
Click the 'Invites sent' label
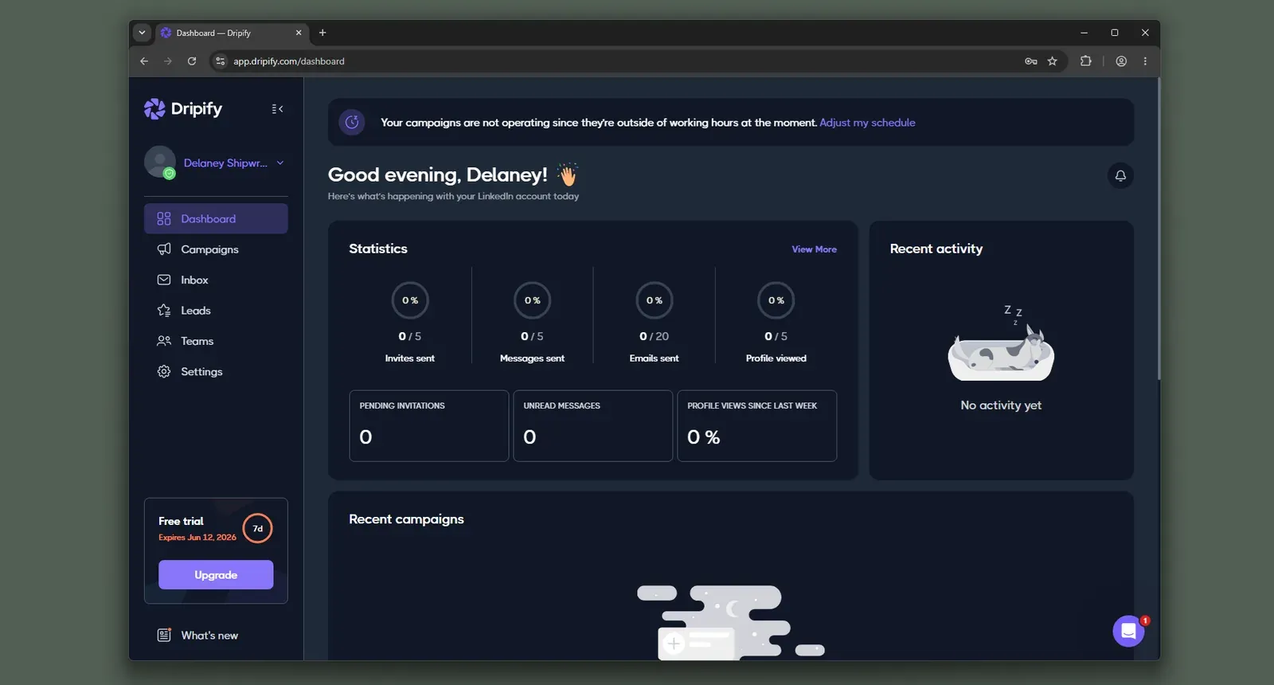click(410, 358)
